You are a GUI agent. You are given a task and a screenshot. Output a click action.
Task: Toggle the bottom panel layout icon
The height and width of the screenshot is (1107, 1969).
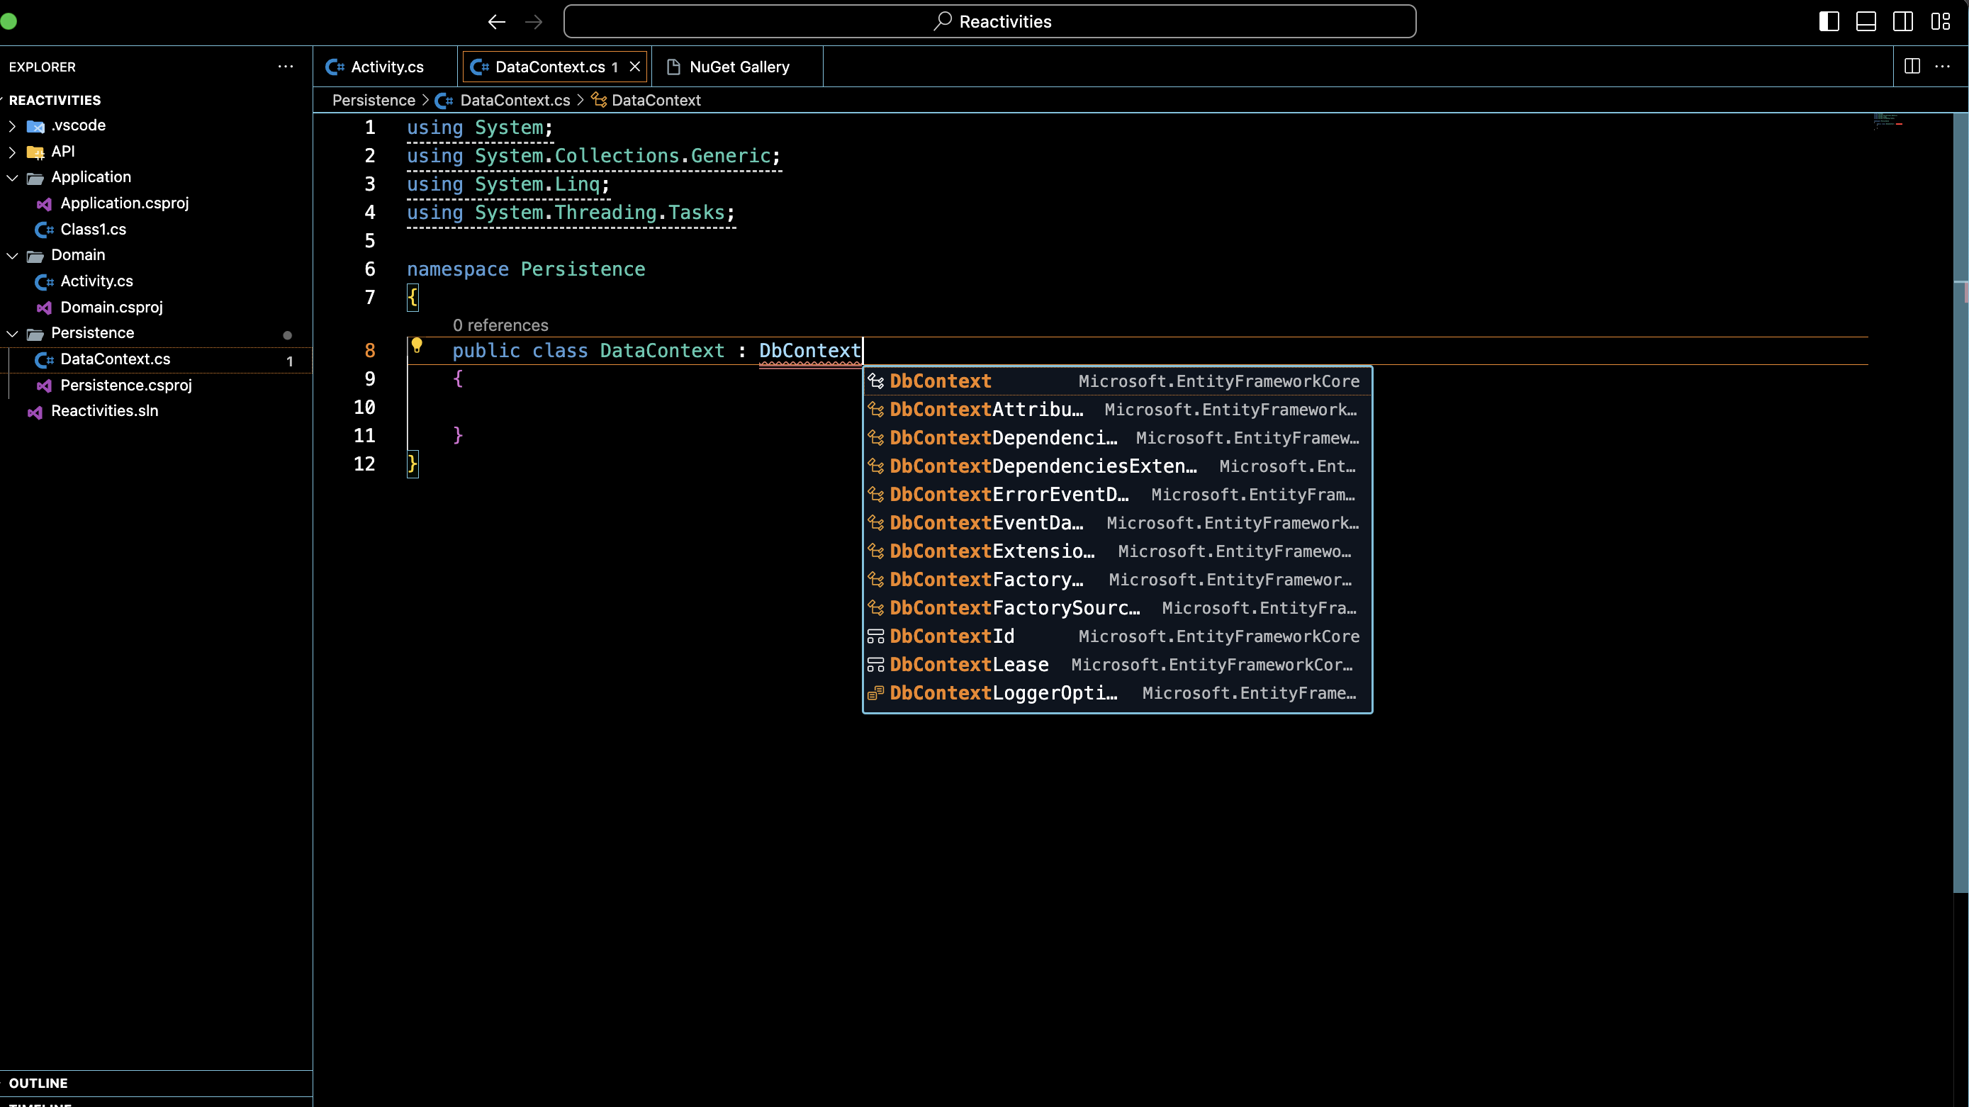click(1866, 21)
